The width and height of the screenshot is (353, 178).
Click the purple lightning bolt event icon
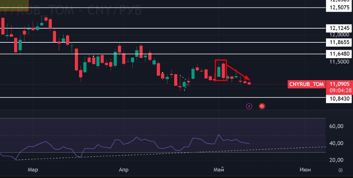(x=249, y=106)
